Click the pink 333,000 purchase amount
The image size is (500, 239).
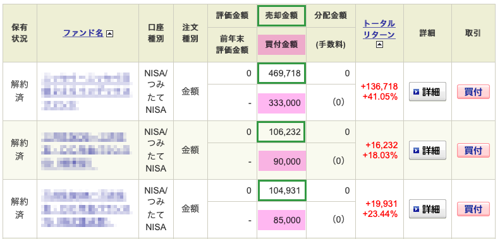click(281, 103)
